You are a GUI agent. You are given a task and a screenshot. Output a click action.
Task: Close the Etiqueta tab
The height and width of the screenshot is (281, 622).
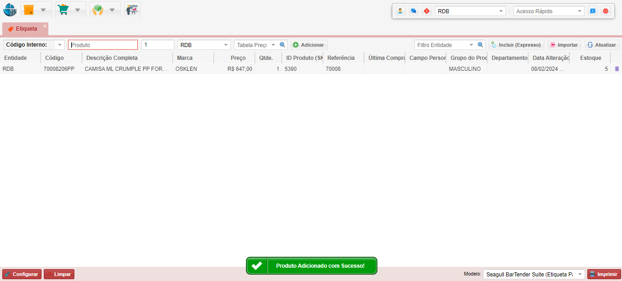[x=45, y=26]
